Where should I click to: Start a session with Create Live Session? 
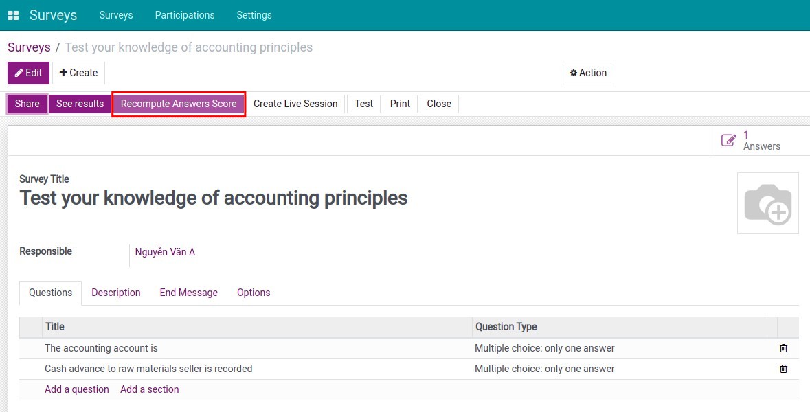(295, 104)
